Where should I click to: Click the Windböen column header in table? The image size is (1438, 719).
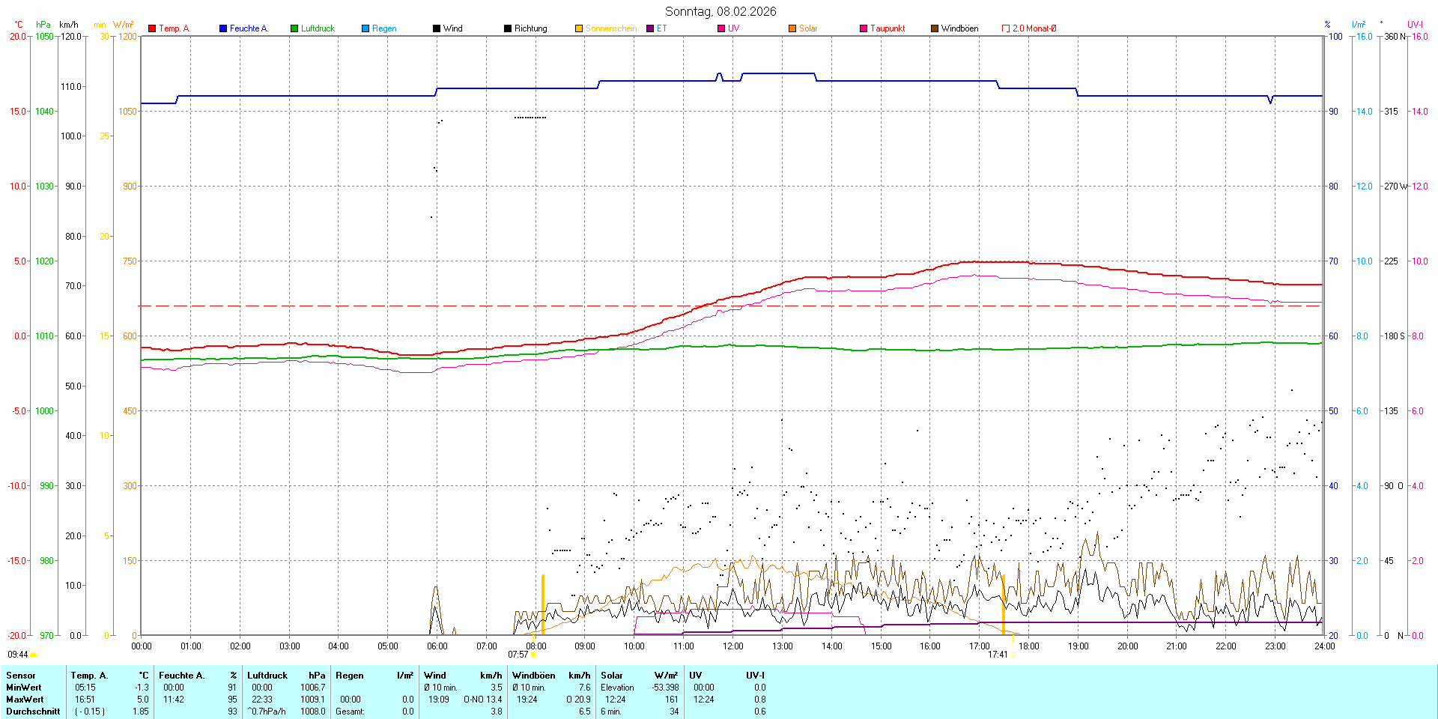533,676
